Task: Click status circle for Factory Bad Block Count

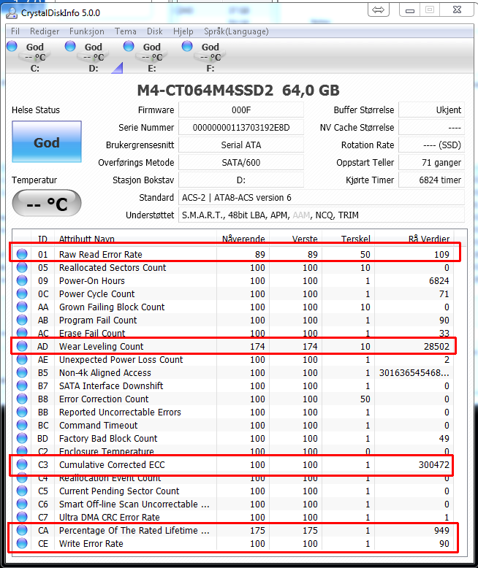Action: coord(22,438)
